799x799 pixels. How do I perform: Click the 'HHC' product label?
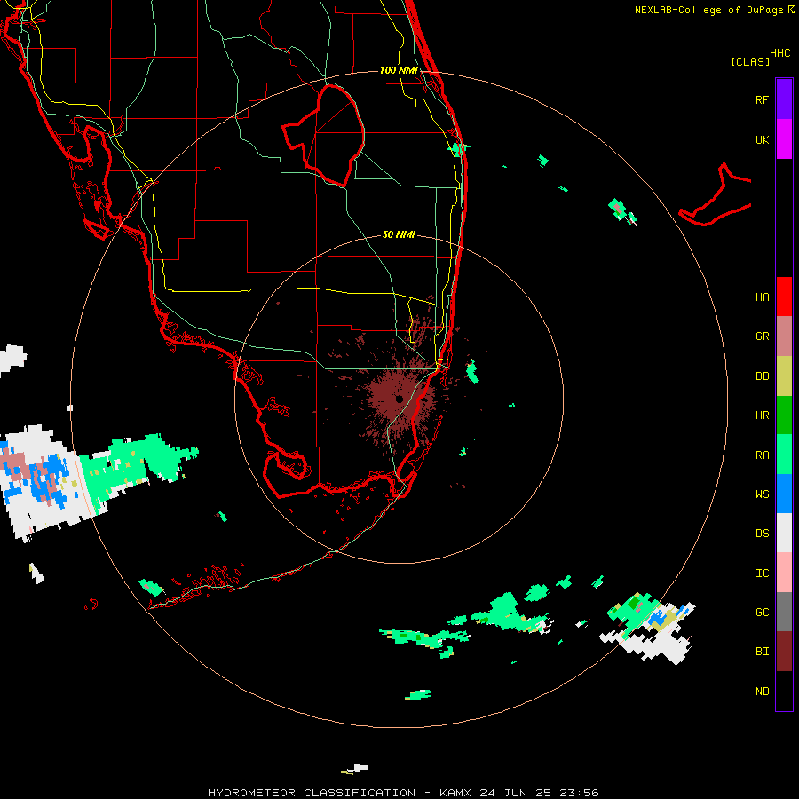(x=780, y=53)
